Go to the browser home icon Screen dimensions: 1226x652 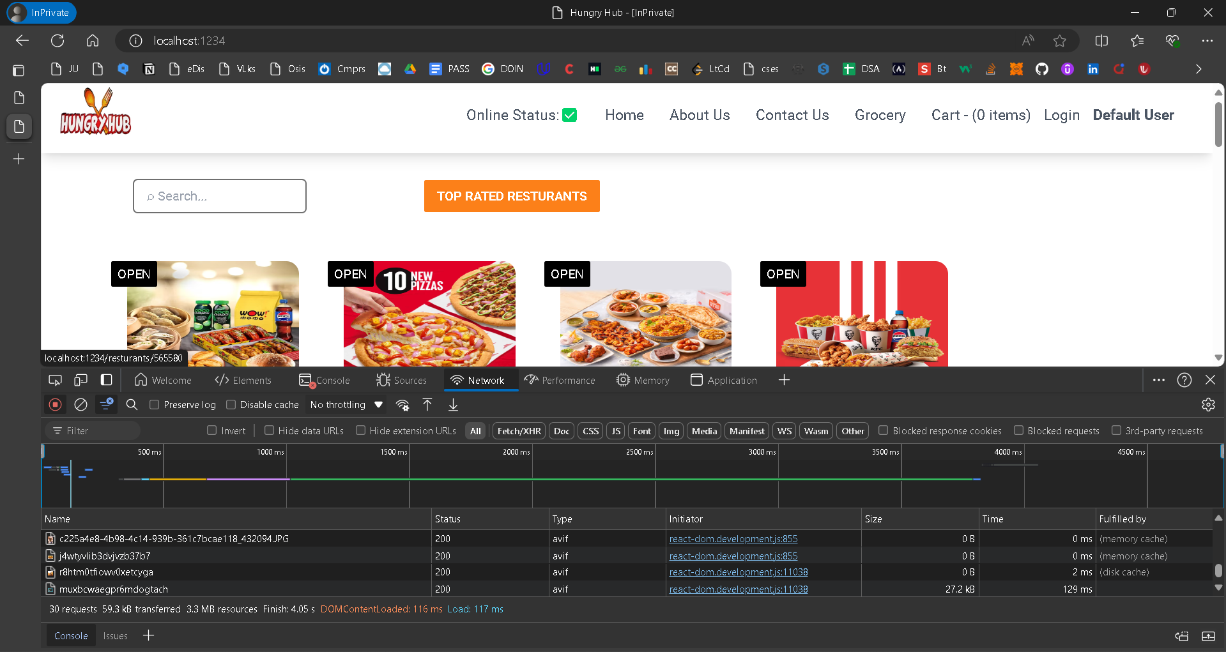93,41
